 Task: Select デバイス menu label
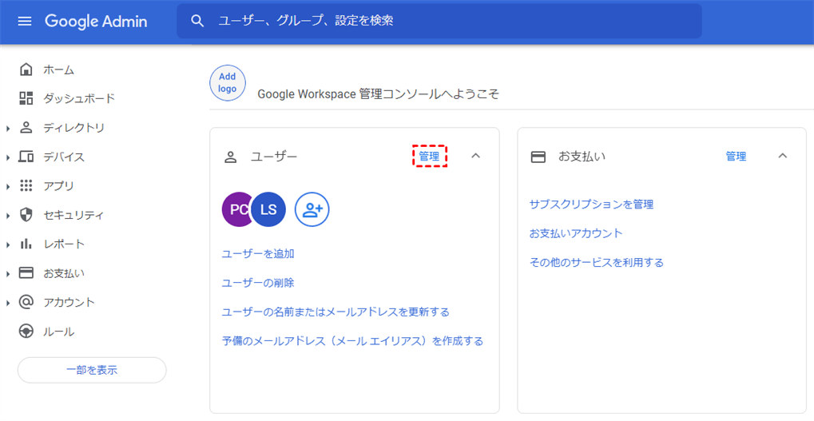tap(64, 157)
